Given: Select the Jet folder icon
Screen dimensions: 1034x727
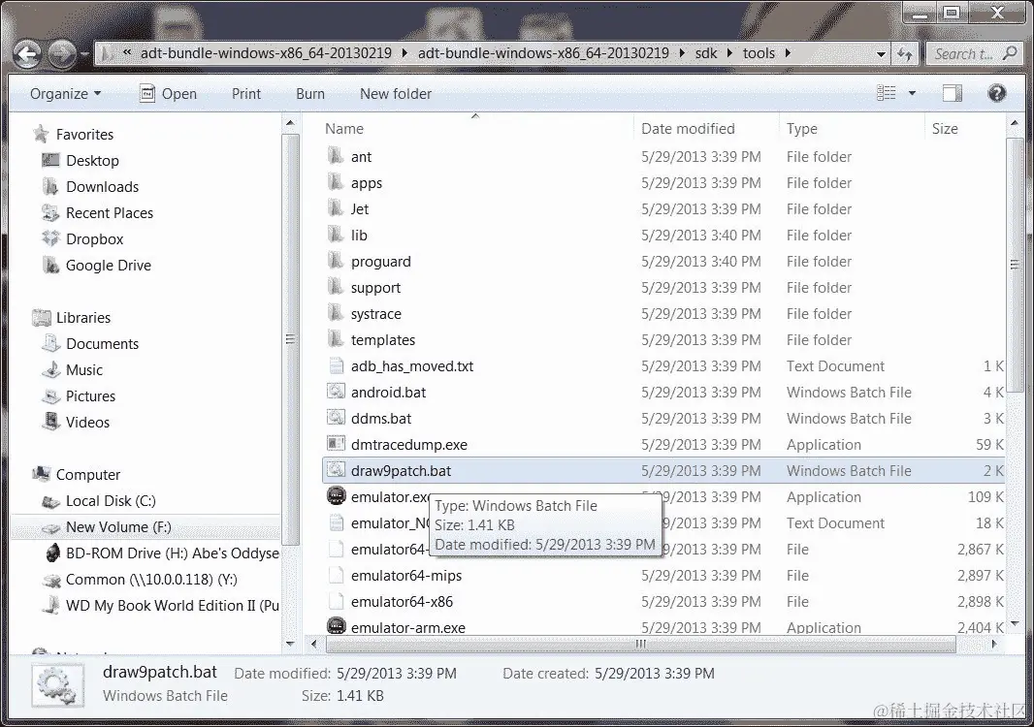Looking at the screenshot, I should click(336, 208).
